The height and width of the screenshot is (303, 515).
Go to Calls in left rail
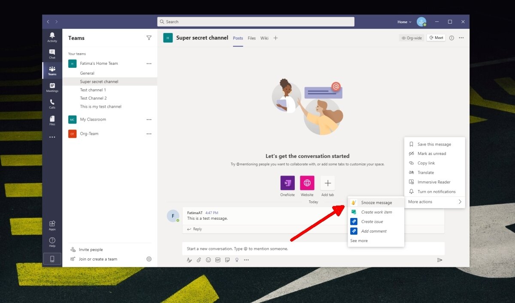(52, 104)
